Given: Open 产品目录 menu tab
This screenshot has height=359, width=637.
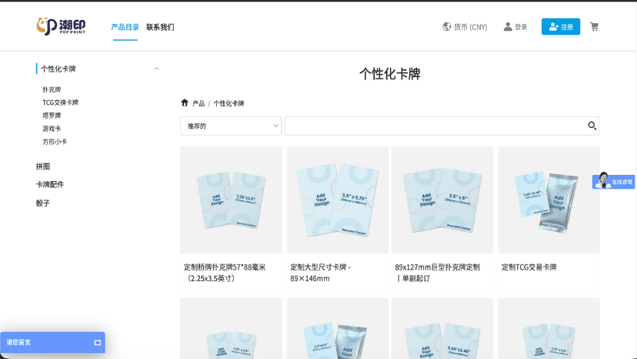Looking at the screenshot, I should (125, 27).
